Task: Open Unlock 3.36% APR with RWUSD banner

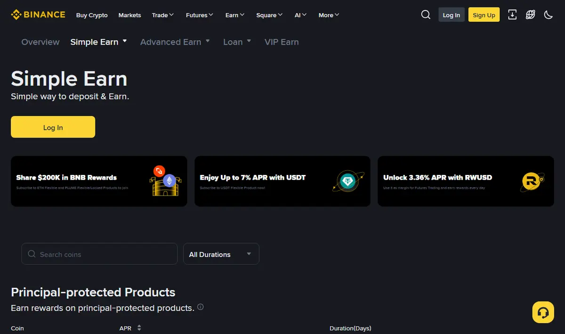Action: click(466, 181)
